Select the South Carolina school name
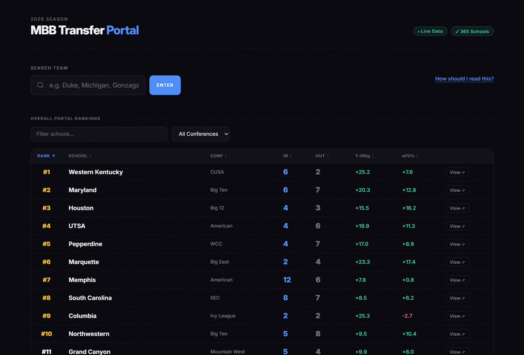 tap(90, 298)
